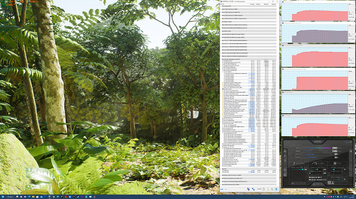Screen dimensions: 356x199
Task: Click the Memory Clock value input box
Action: click(x=324, y=173)
